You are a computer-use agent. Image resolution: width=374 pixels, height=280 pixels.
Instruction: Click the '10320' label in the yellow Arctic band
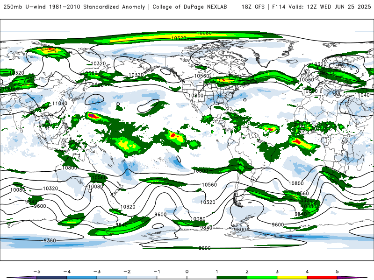pos(179,38)
